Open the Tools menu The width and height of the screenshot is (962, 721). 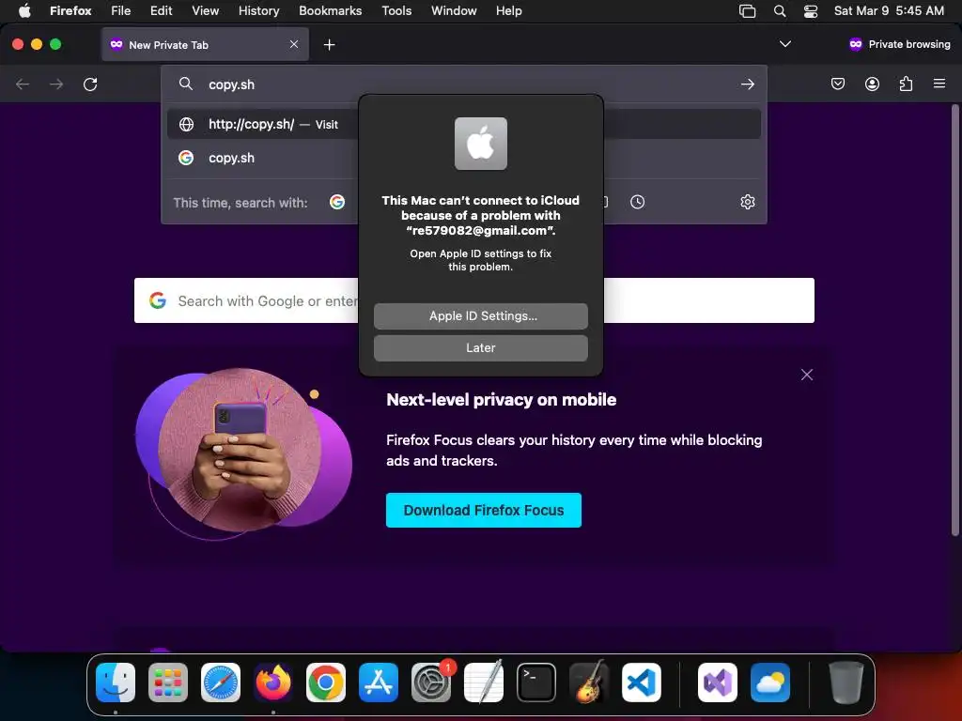[x=396, y=10]
